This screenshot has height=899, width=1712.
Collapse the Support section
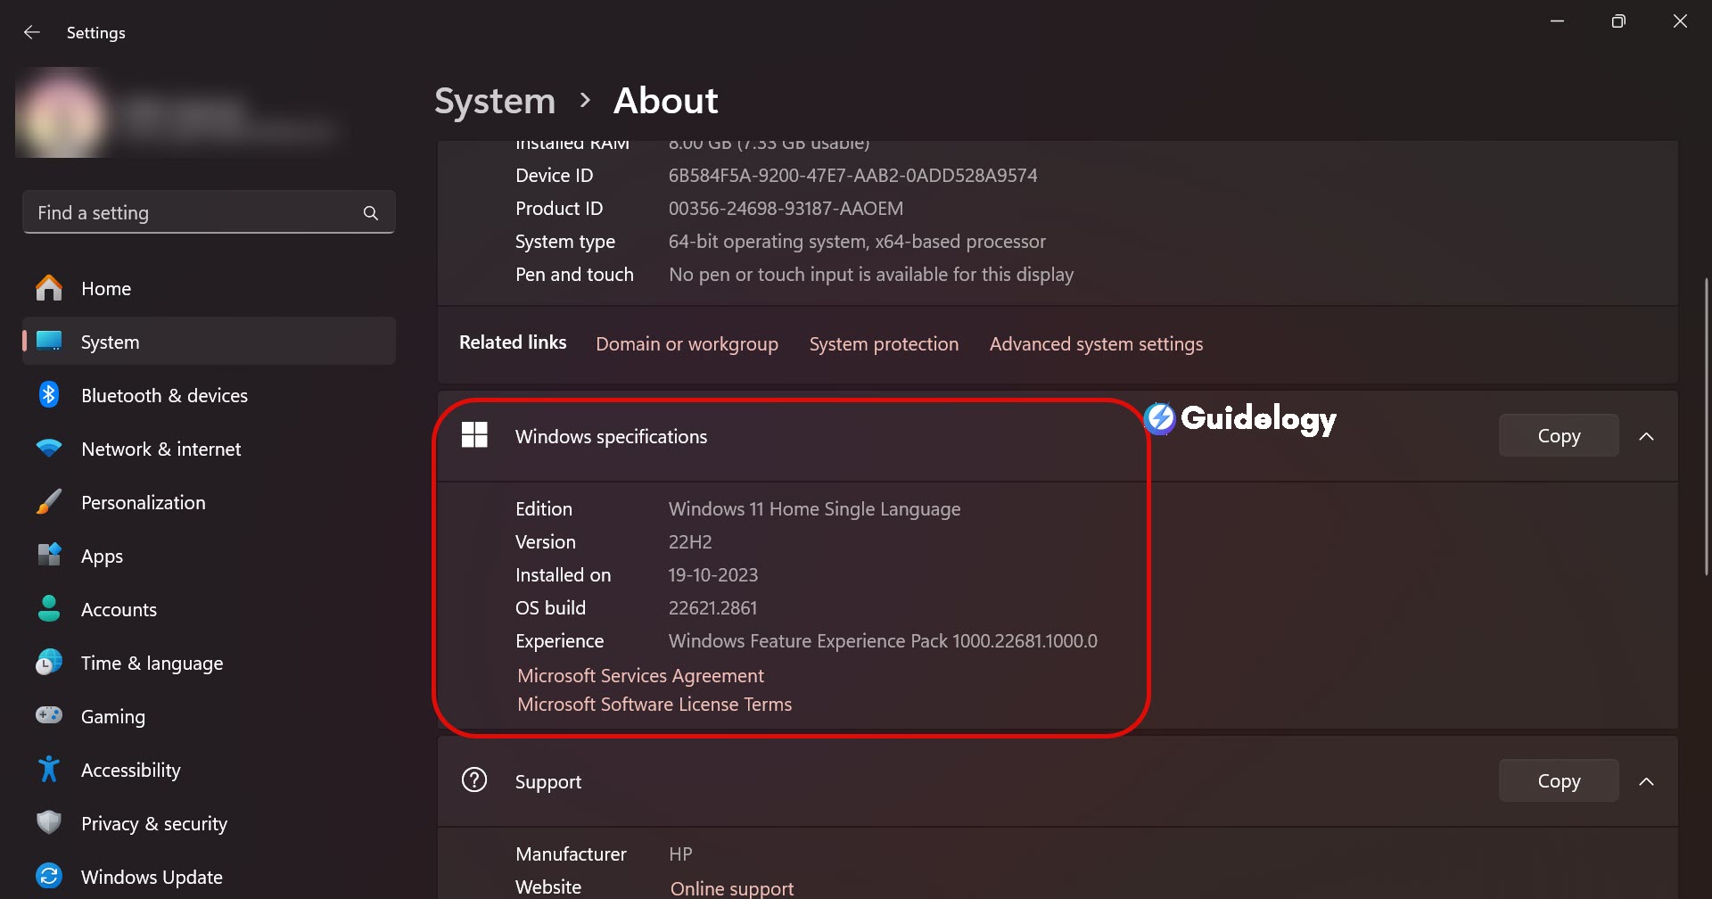(1646, 781)
